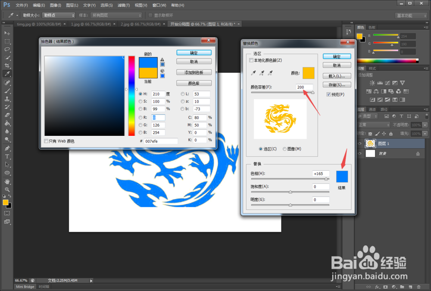Add a Brightness/Contrast adjustment
The height and width of the screenshot is (291, 431).
click(x=372, y=83)
